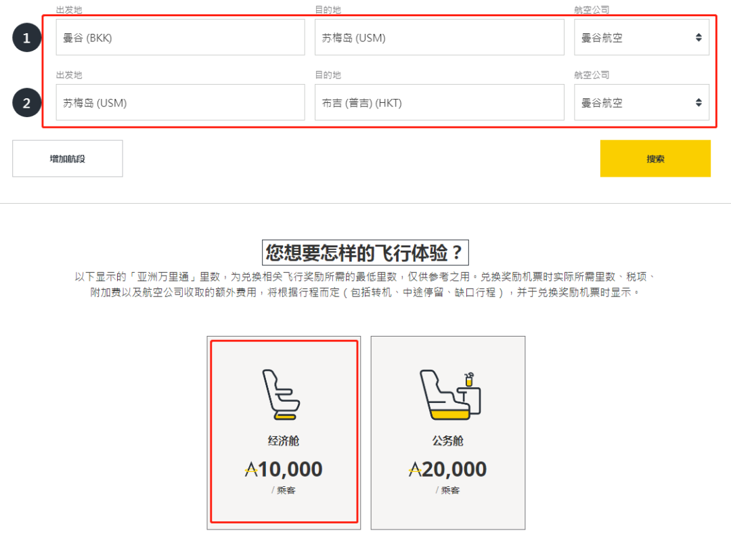Screen dimensions: 731x537
Task: Click the yellow 搜索 button
Action: 655,158
